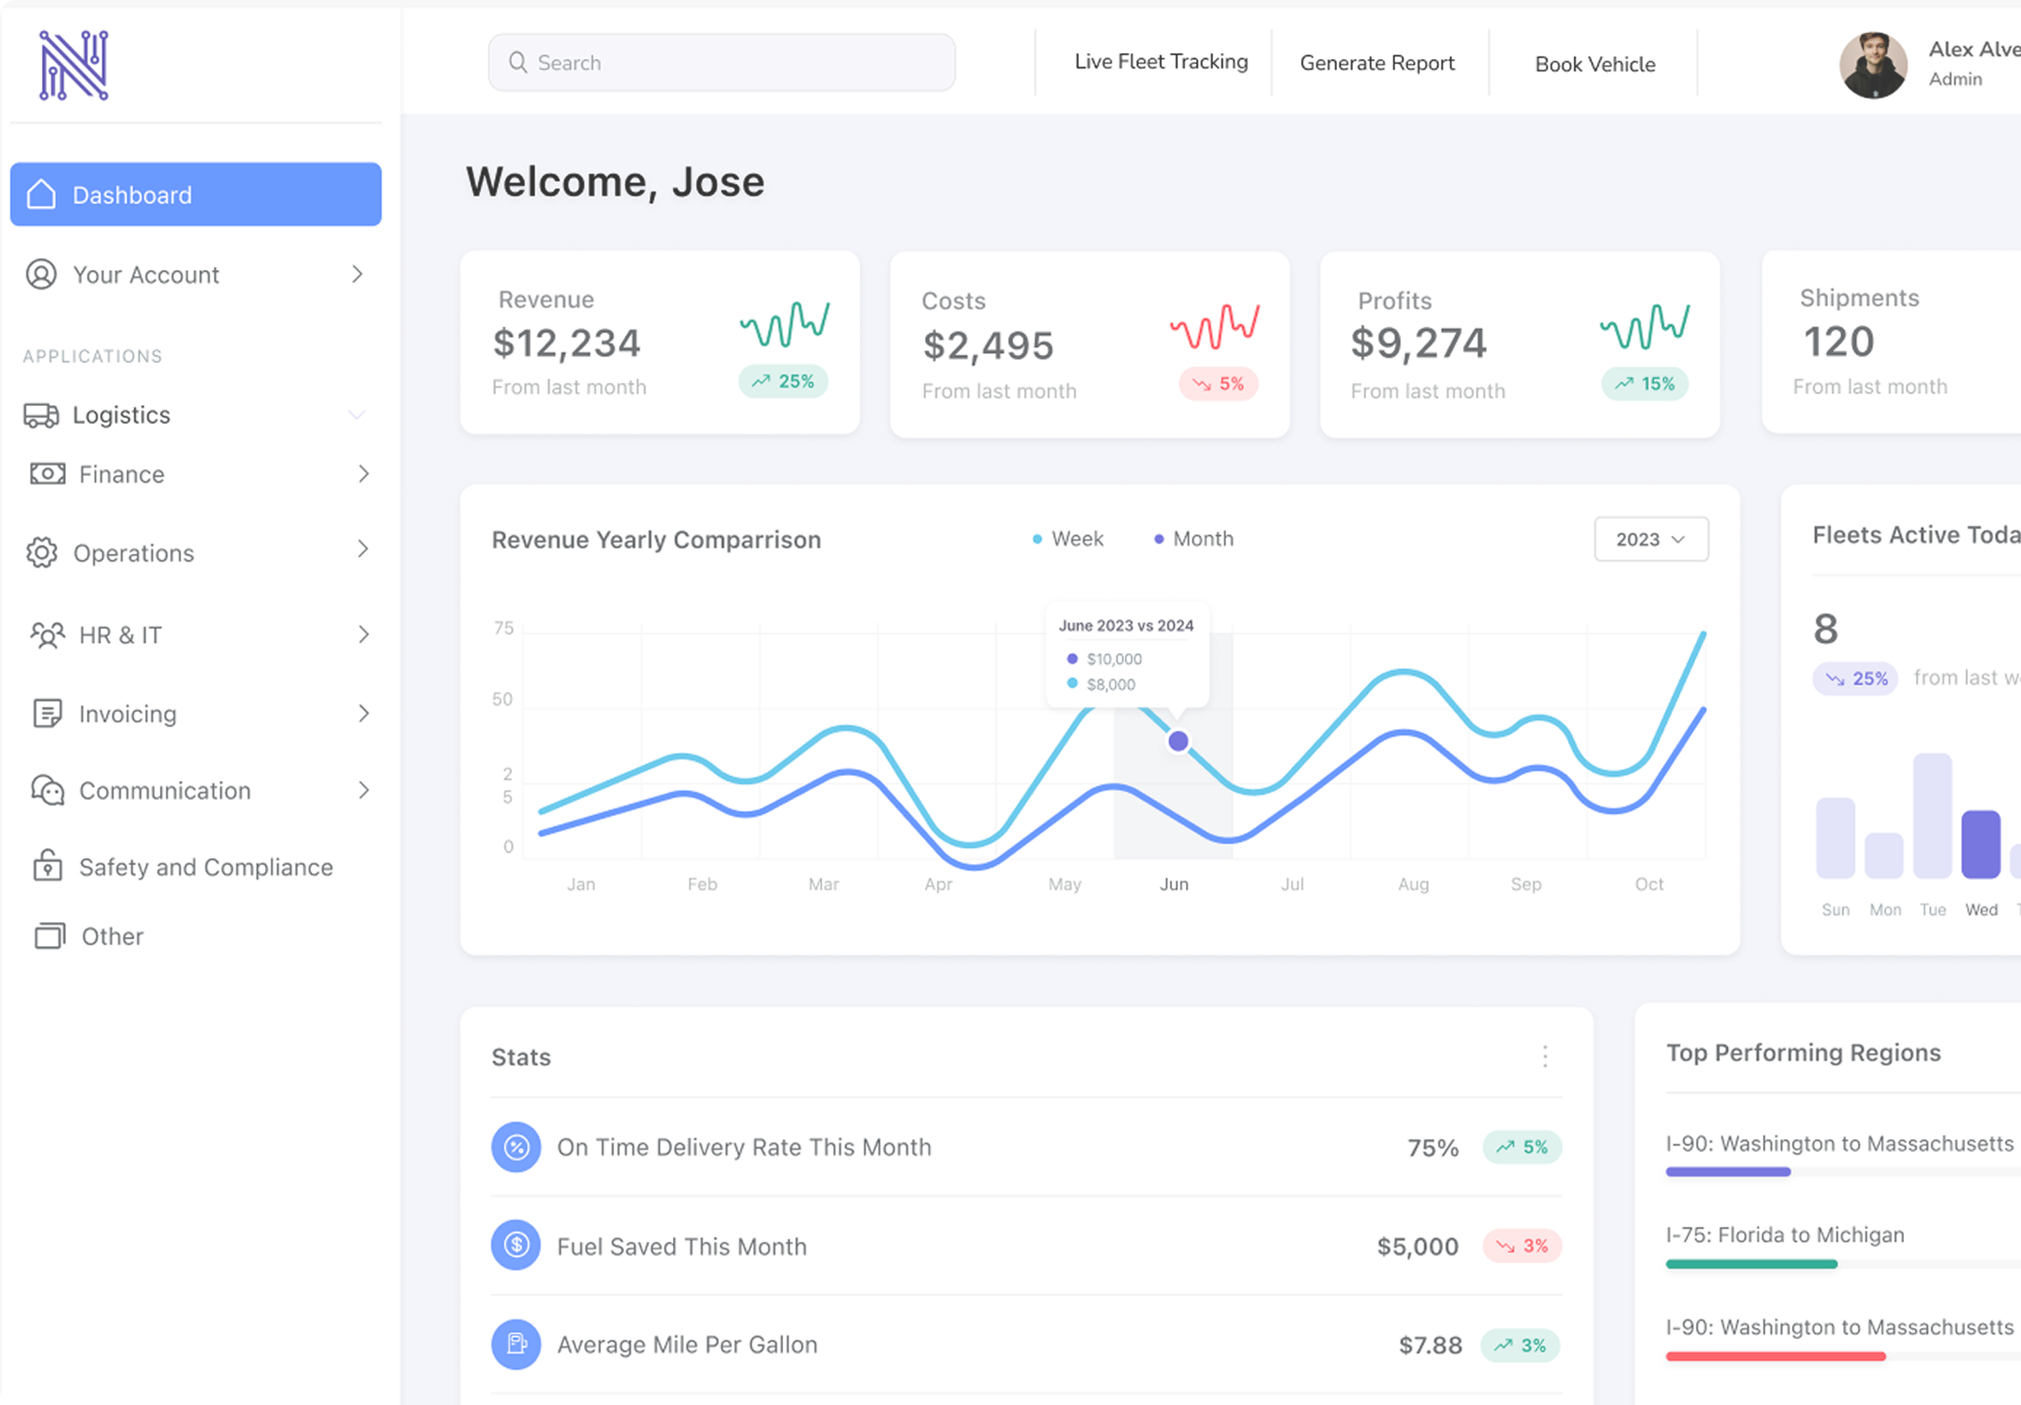Click the Communication chat bubble icon
The image size is (2021, 1405).
pos(48,790)
